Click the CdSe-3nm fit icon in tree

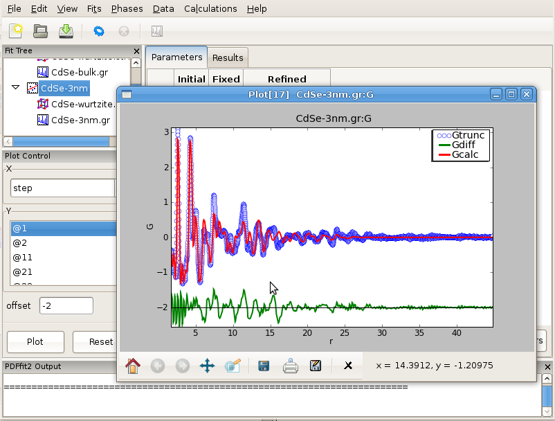pyautogui.click(x=33, y=88)
